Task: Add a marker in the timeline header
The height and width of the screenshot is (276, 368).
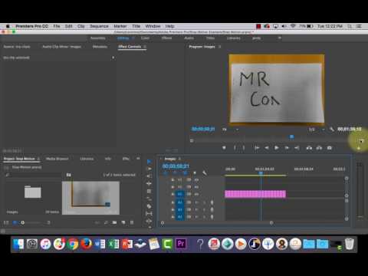Action: point(195,173)
